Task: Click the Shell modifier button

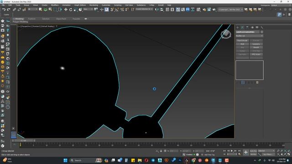Action: click(242, 44)
